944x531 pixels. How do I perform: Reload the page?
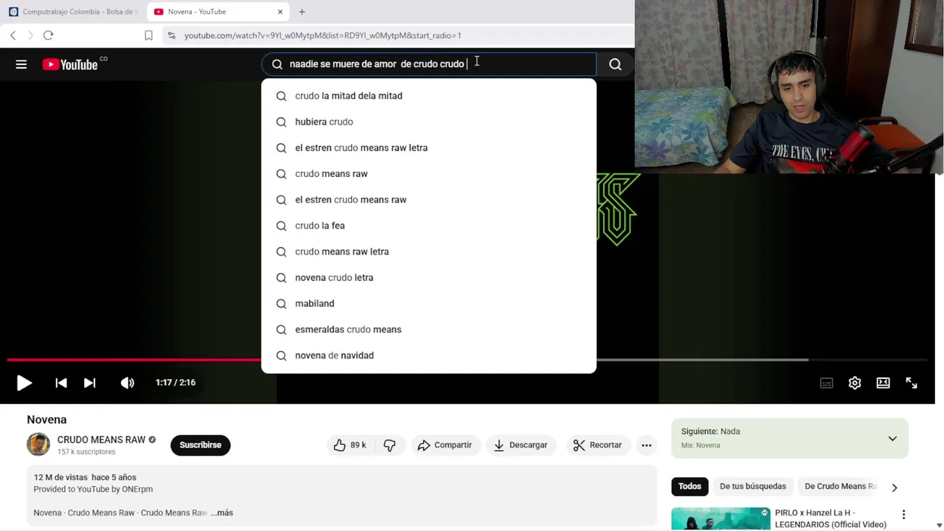(48, 35)
